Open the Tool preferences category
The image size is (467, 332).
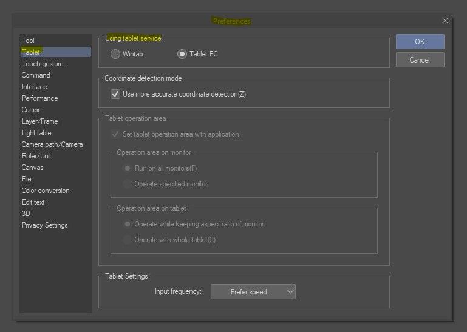(28, 41)
